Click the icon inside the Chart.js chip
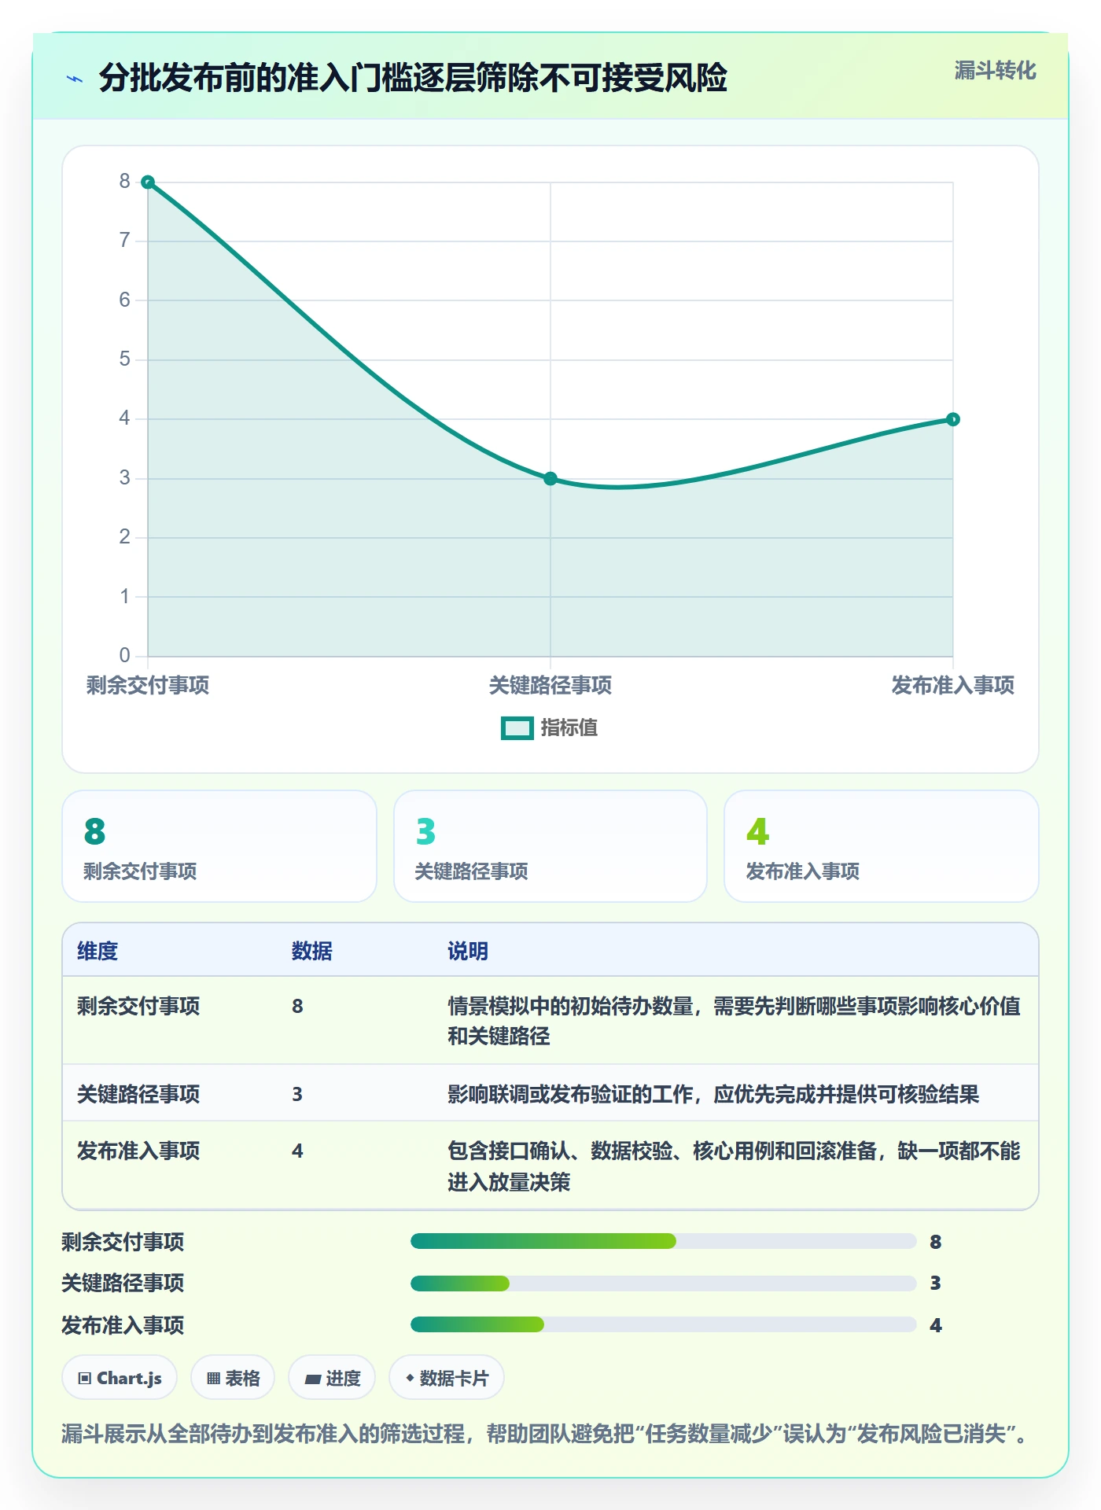 85,1378
